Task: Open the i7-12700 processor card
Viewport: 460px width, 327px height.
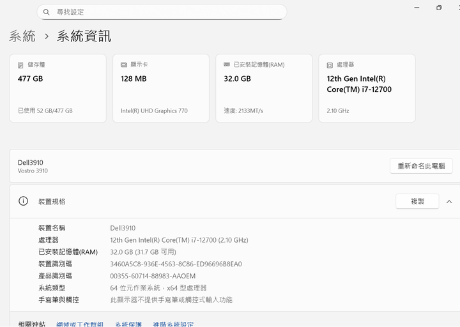Action: point(367,88)
